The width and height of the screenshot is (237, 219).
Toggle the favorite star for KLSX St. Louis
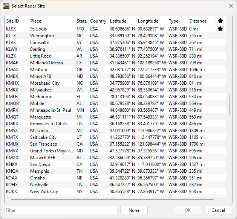click(220, 29)
